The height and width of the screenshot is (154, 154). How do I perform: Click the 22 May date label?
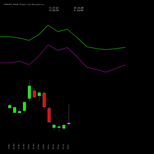[x=24, y=146]
